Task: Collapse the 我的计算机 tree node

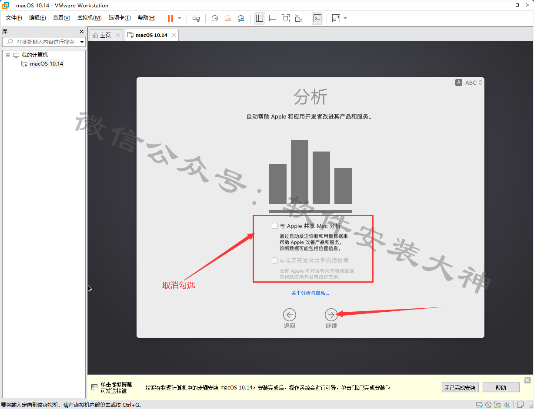Action: tap(8, 55)
